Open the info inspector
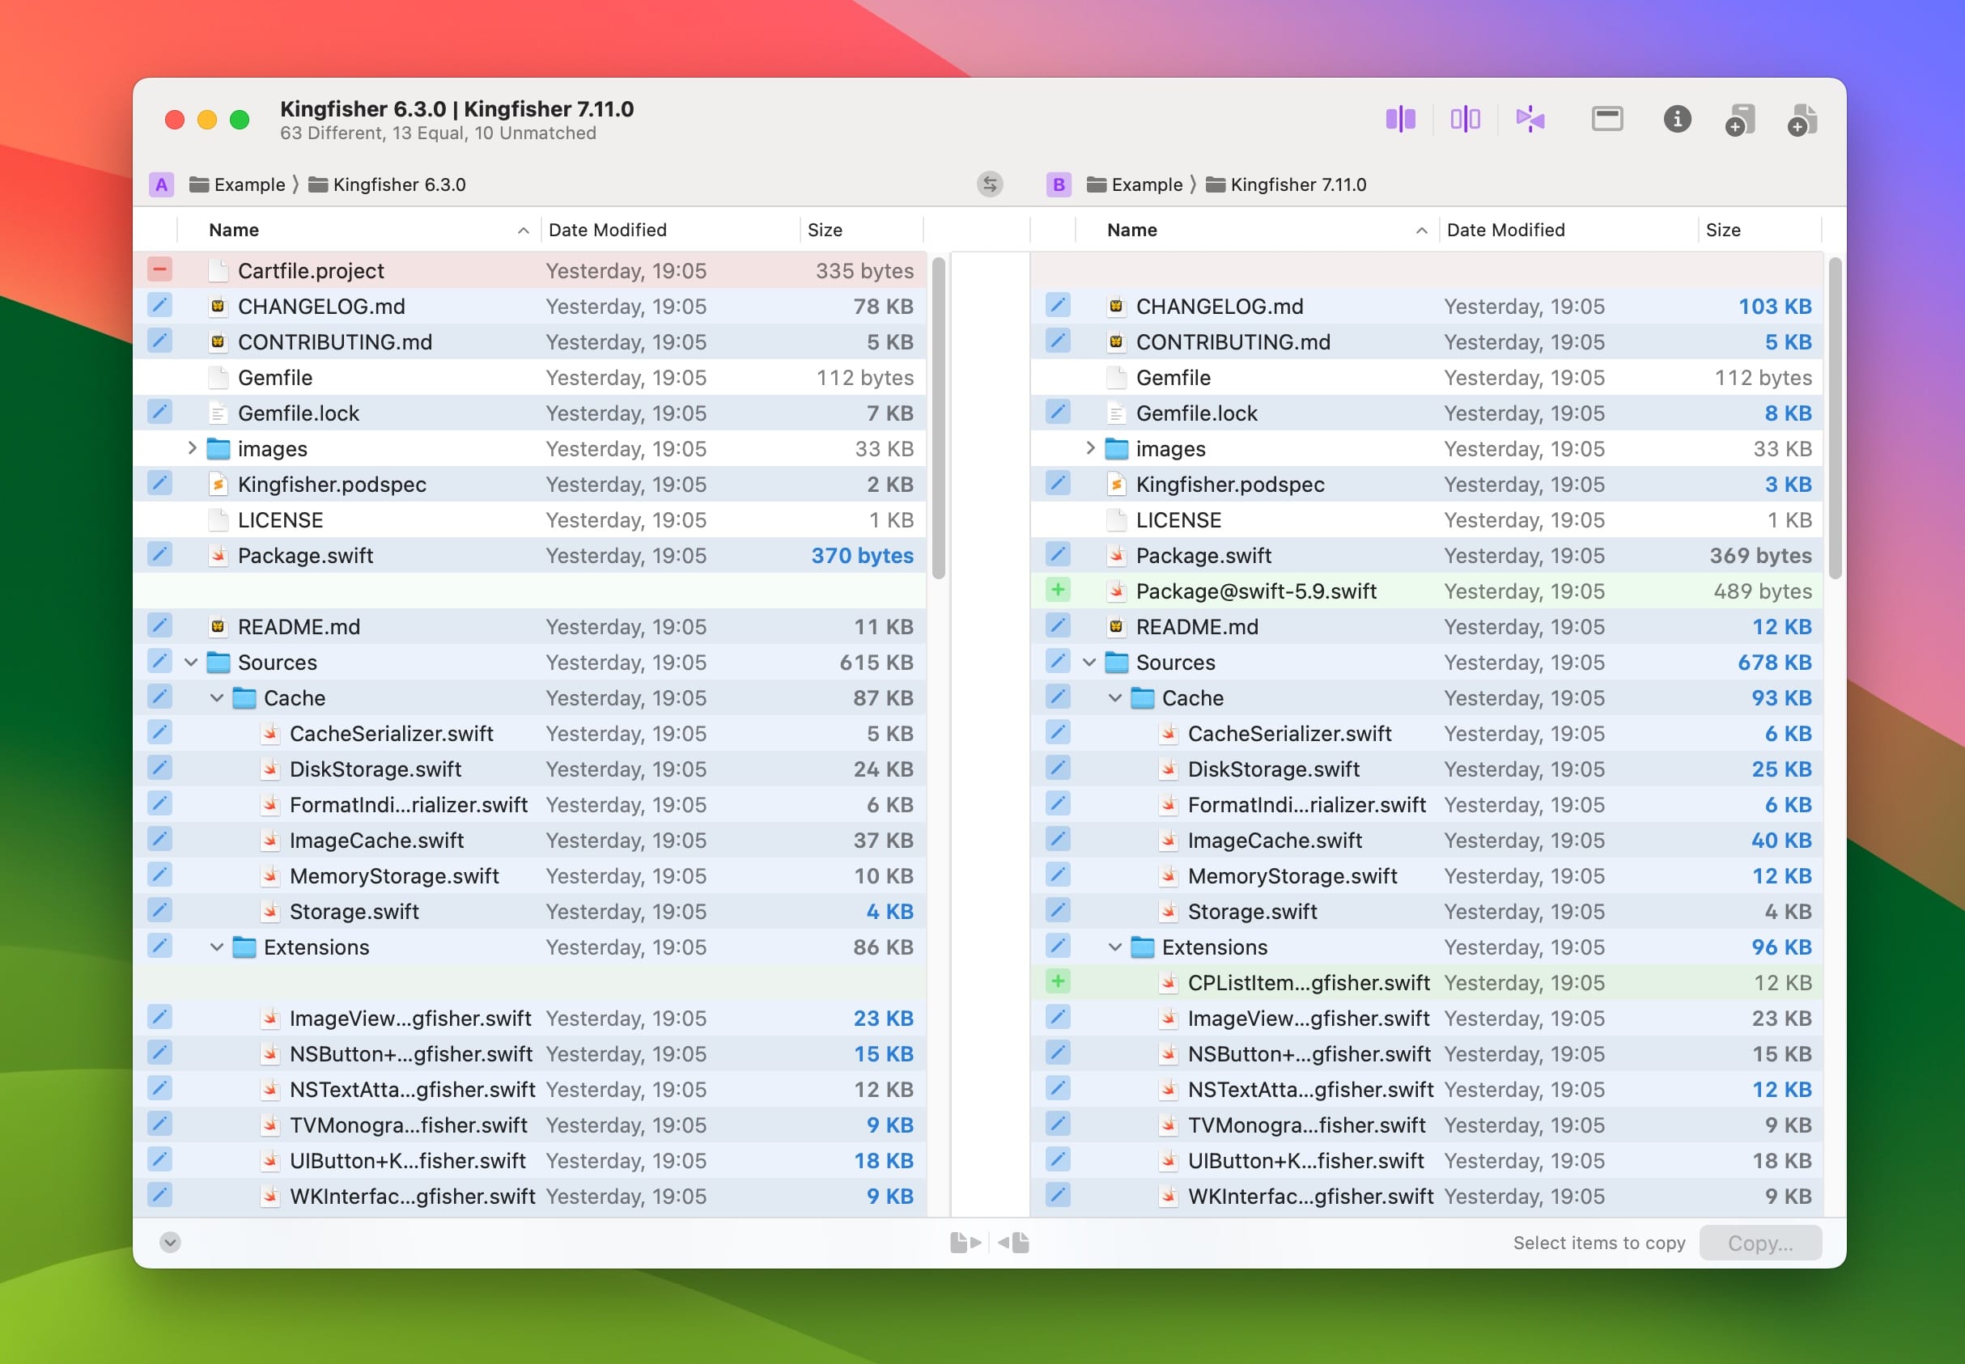 pyautogui.click(x=1676, y=119)
